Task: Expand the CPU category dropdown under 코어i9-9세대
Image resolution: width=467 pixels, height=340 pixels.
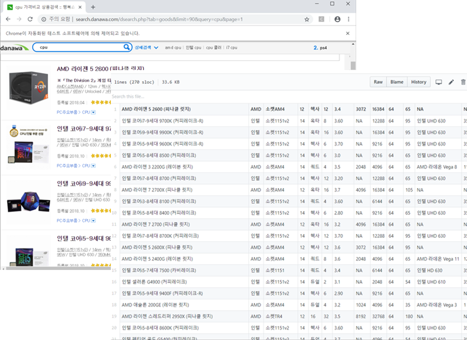Action: [x=93, y=221]
